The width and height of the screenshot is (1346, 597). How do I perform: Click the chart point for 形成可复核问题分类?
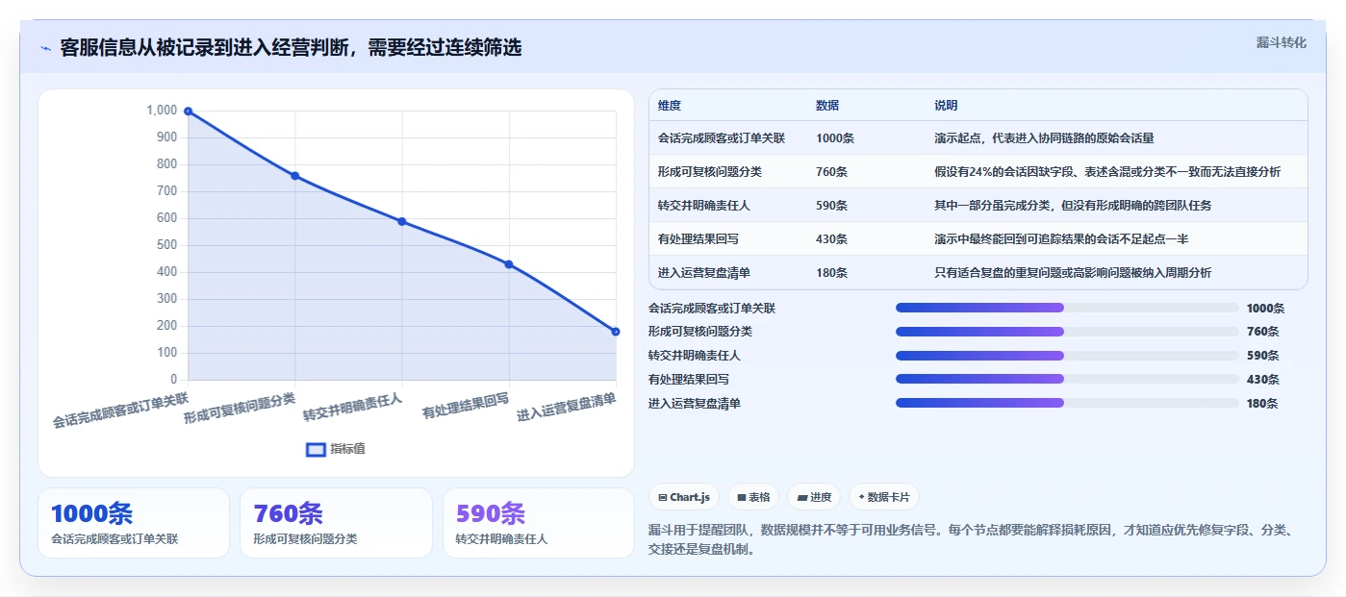click(295, 176)
